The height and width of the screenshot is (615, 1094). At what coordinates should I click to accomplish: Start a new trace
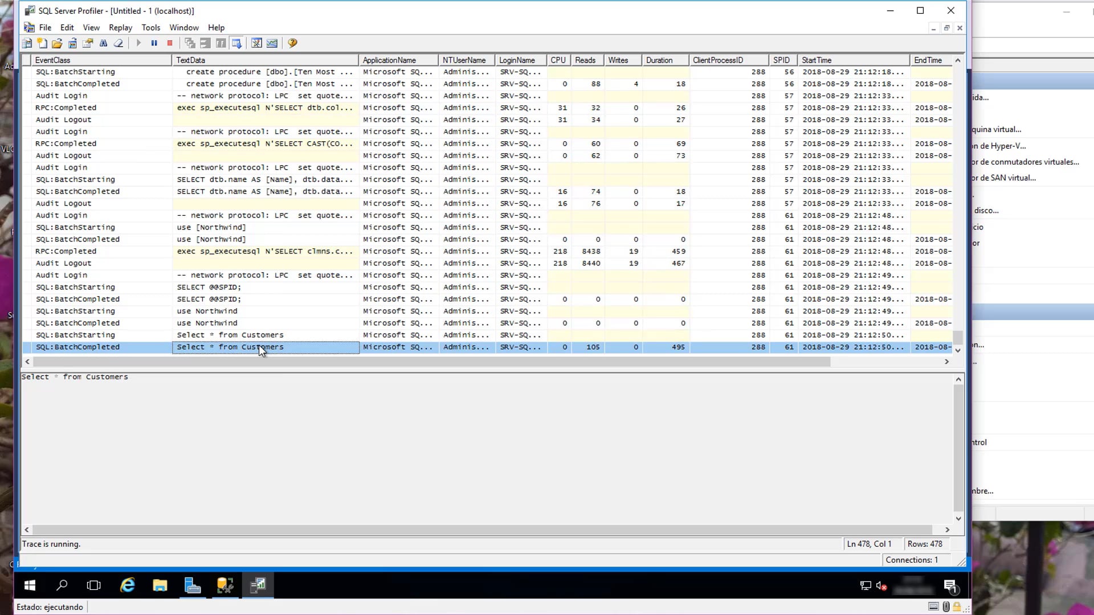pyautogui.click(x=42, y=43)
